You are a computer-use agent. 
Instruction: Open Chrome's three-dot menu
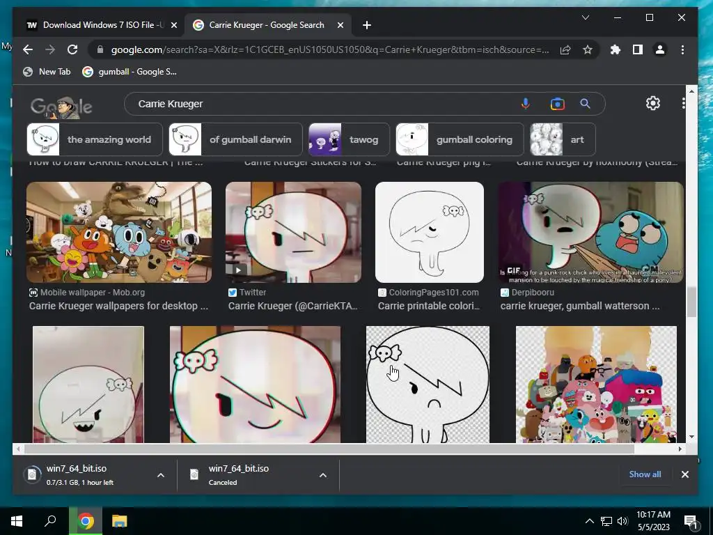(682, 49)
